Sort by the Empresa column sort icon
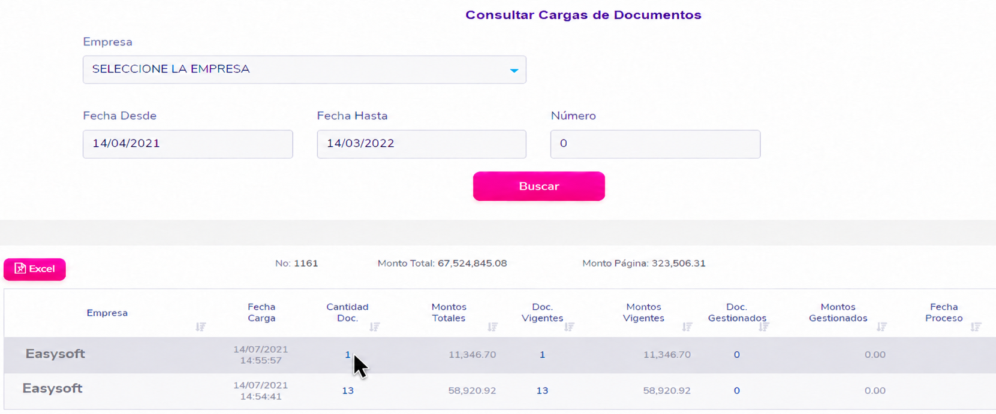996x414 pixels. pos(201,327)
